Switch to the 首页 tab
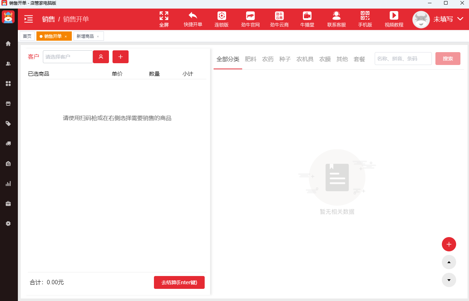Screen dimensions: 469x301 [27, 36]
